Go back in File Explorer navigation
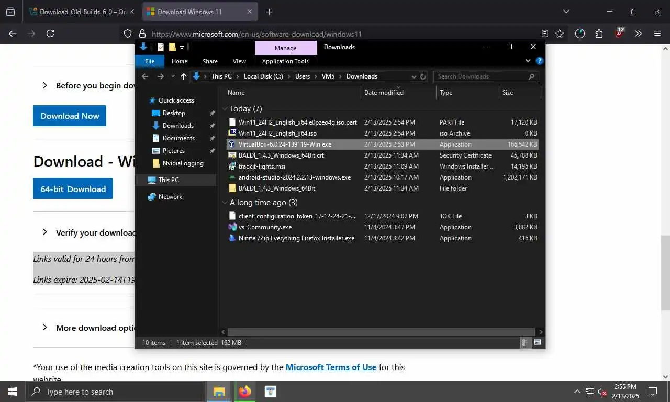670x402 pixels. coord(145,76)
